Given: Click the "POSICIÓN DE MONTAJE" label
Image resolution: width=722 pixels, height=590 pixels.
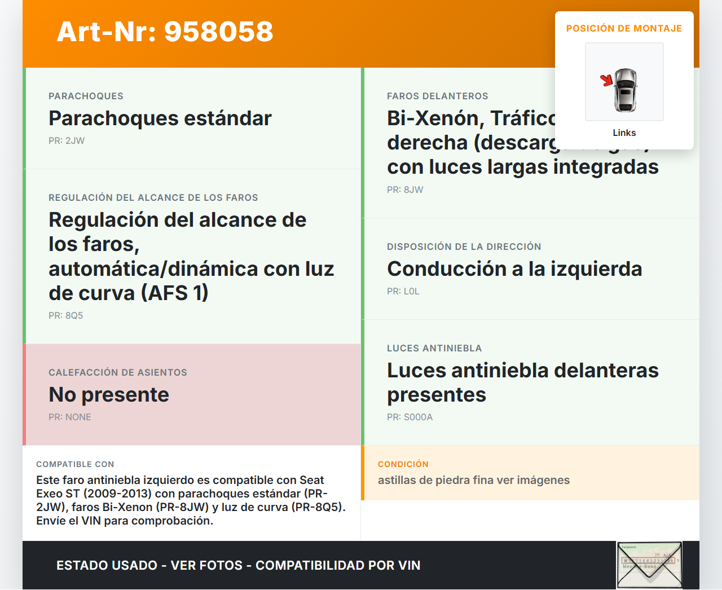Looking at the screenshot, I should pyautogui.click(x=624, y=28).
